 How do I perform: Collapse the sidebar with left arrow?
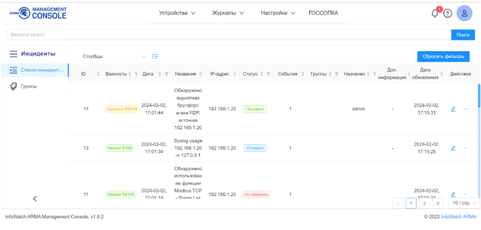click(35, 198)
